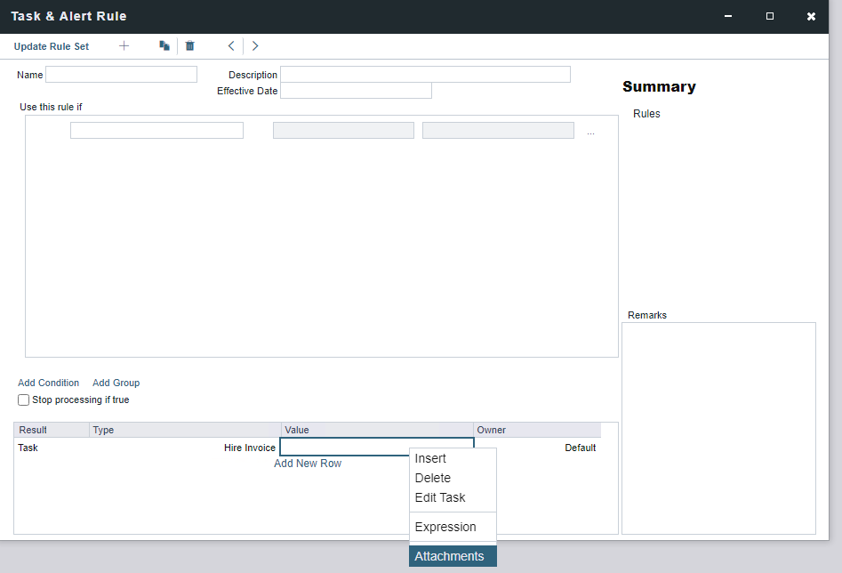
Task: Click the plus icon to add a rule
Action: tap(124, 46)
